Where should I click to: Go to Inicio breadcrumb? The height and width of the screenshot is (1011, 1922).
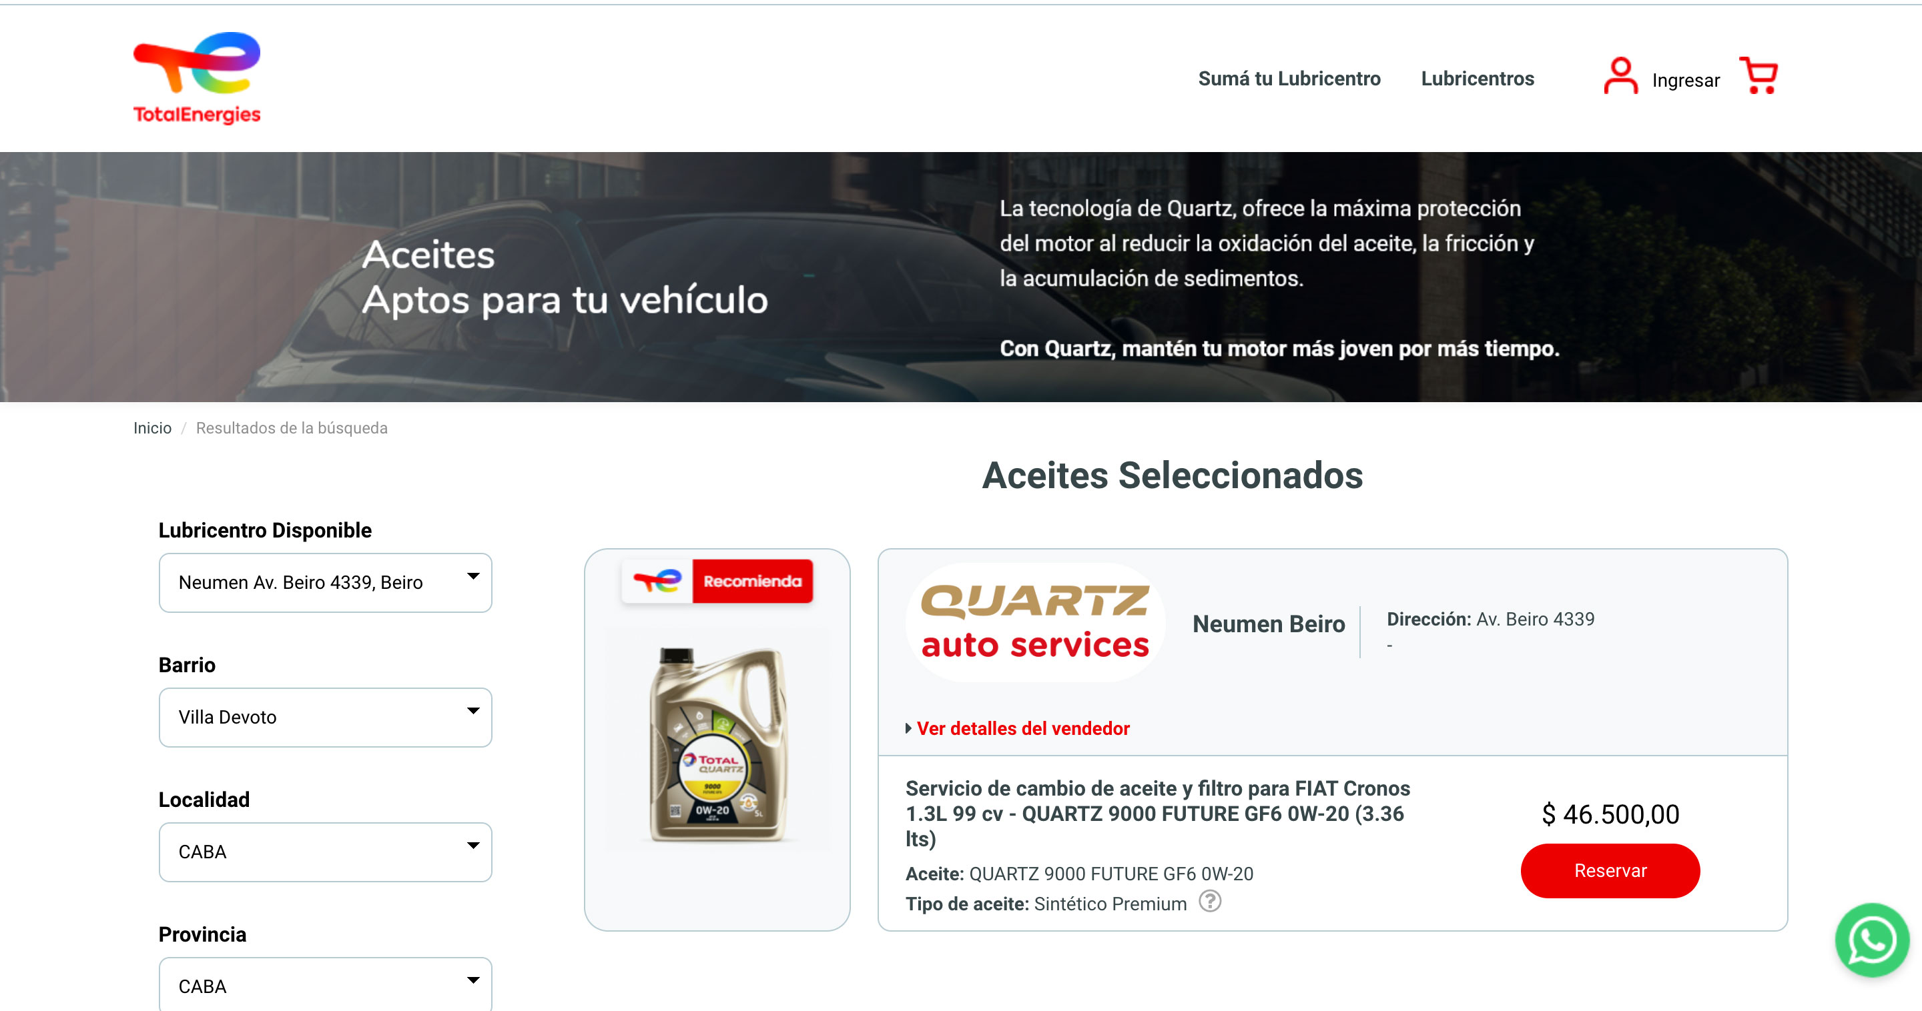pos(152,428)
